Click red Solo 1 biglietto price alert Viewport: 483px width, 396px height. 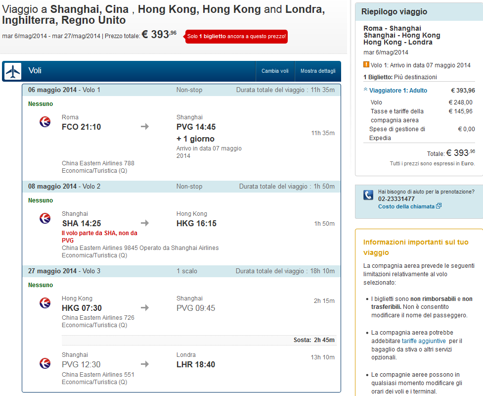click(236, 37)
